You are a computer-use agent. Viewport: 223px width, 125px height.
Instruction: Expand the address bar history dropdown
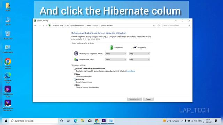click(x=154, y=25)
